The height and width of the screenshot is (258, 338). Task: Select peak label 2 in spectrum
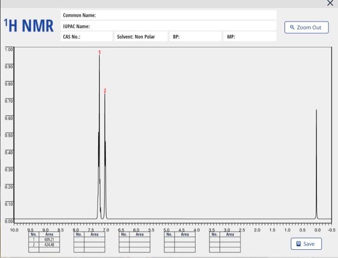coord(105,91)
